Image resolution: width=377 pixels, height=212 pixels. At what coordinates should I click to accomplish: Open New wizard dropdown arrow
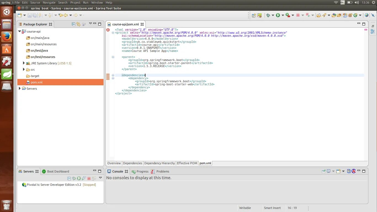(x=24, y=15)
